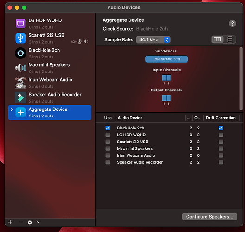Add a new device with plus icon

[x=10, y=222]
